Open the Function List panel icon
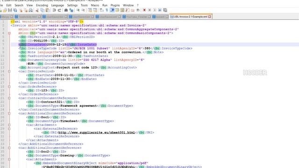This screenshot has height=168, width=299. pos(128,10)
